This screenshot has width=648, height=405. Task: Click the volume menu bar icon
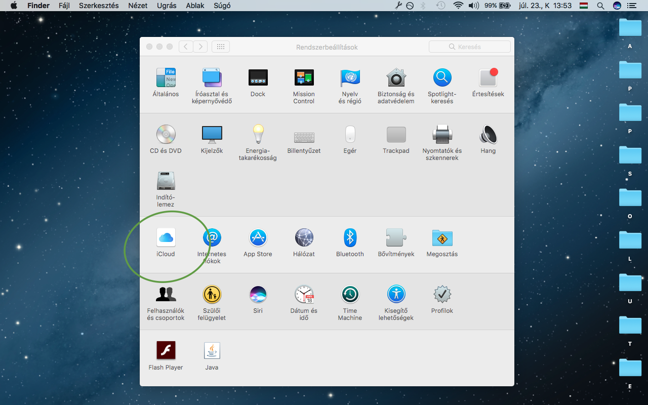click(474, 6)
